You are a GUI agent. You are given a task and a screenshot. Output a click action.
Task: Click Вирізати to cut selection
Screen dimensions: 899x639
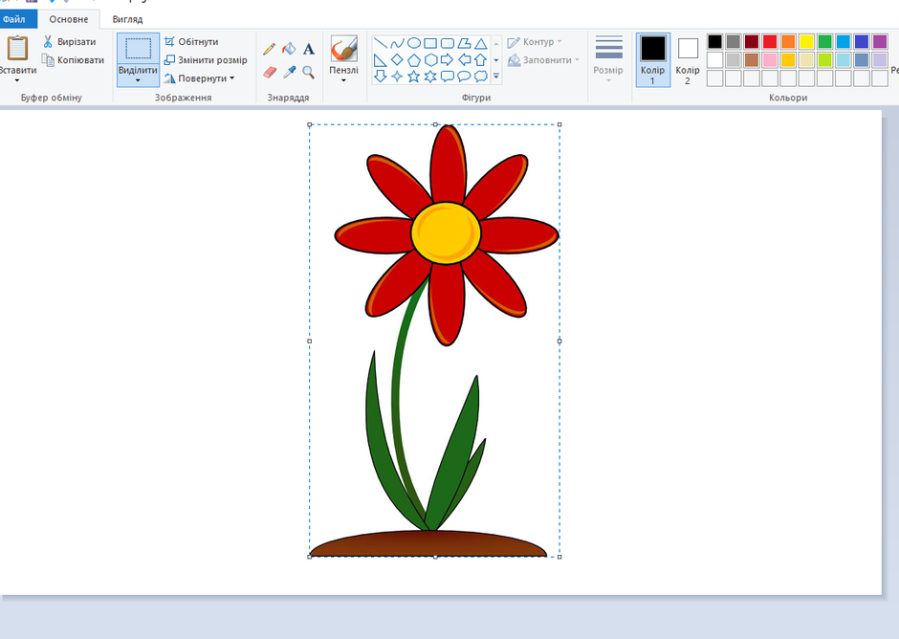(70, 41)
